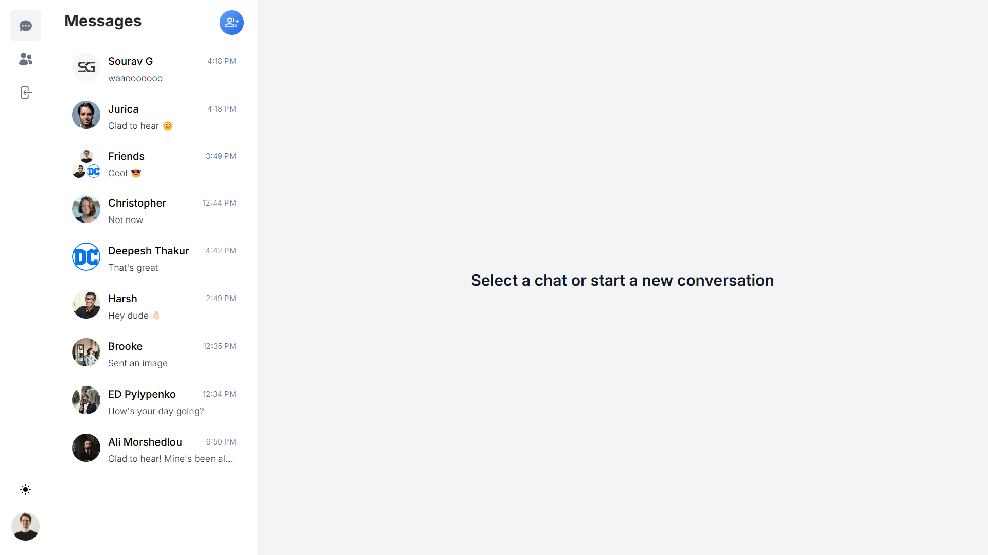This screenshot has height=555, width=988.
Task: Open your profile avatar at sidebar bottom
Action: point(25,526)
